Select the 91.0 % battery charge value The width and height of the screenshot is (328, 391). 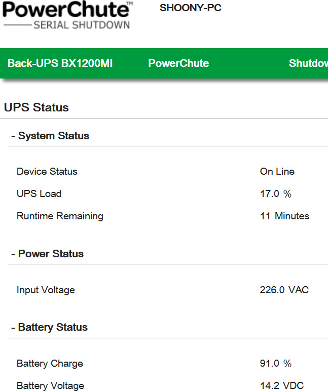click(276, 363)
